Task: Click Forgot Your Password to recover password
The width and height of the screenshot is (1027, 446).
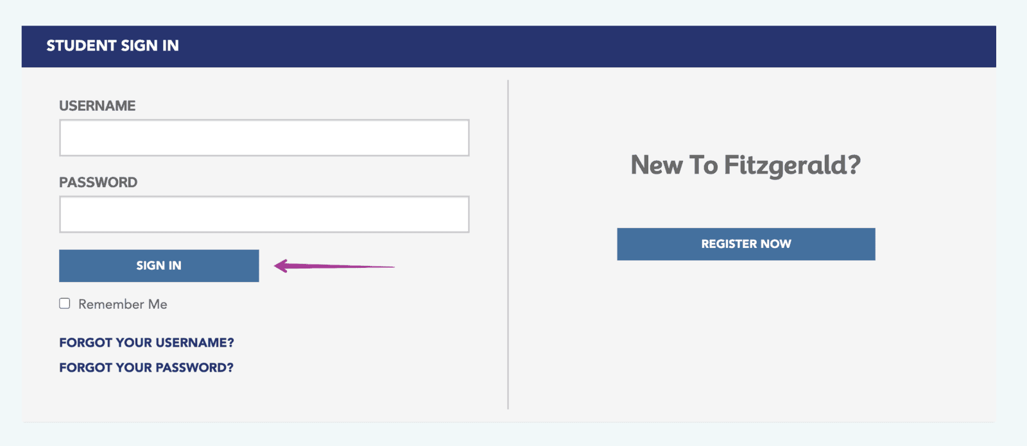Action: (145, 367)
